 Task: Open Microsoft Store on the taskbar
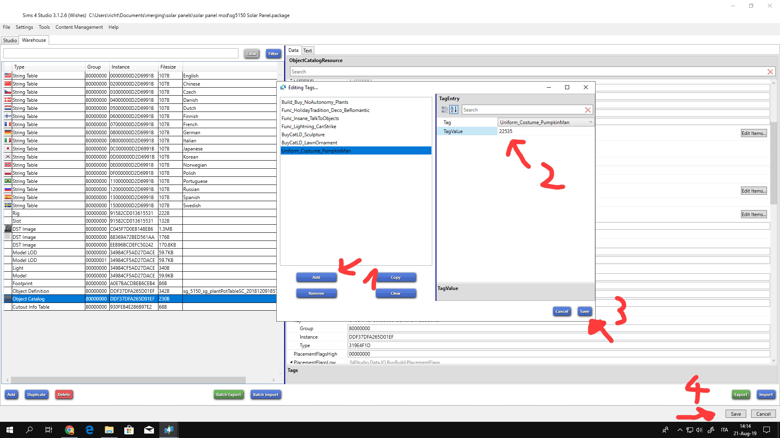click(x=129, y=430)
